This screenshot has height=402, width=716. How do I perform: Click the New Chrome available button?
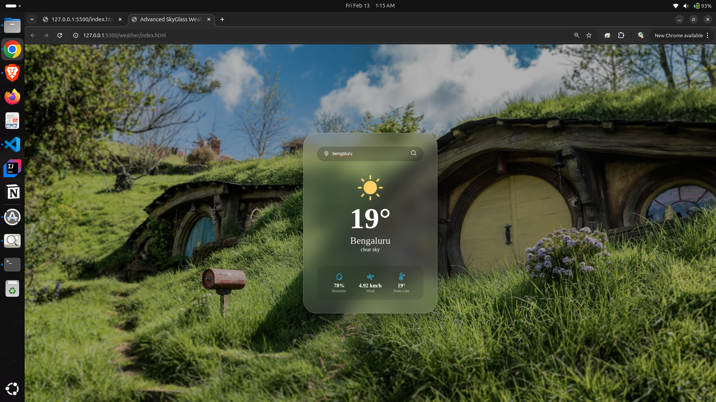pyautogui.click(x=679, y=35)
